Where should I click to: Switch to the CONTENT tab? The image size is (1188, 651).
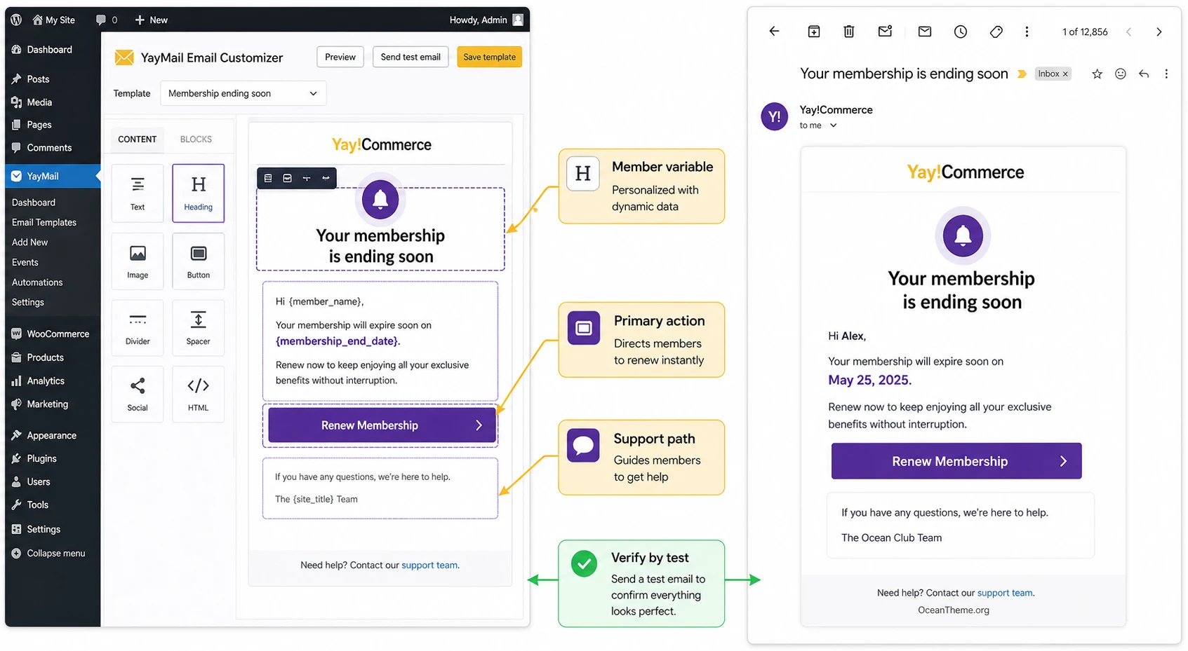point(137,139)
